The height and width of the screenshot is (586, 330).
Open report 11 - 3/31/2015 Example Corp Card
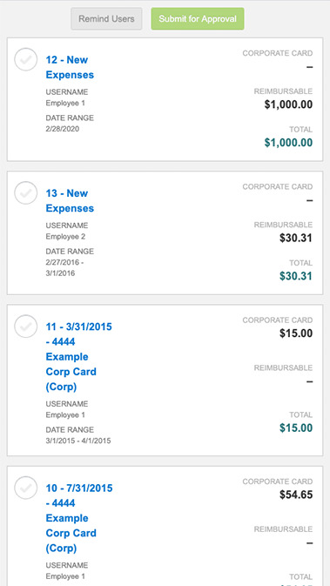(79, 356)
